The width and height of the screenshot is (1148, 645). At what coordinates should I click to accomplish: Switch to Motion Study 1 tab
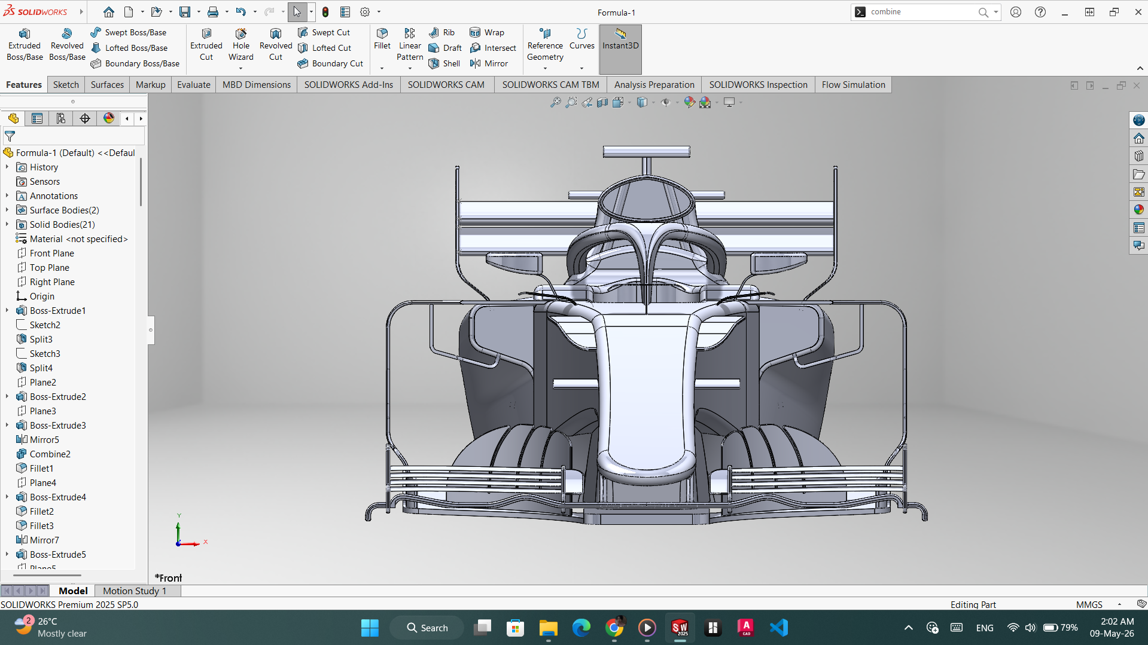point(135,591)
